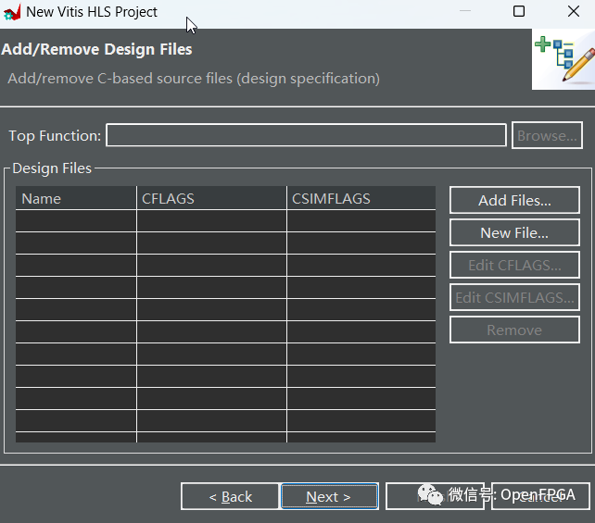This screenshot has width=595, height=523.
Task: Click the Vitis HLS app icon in title bar
Action: pyautogui.click(x=11, y=13)
